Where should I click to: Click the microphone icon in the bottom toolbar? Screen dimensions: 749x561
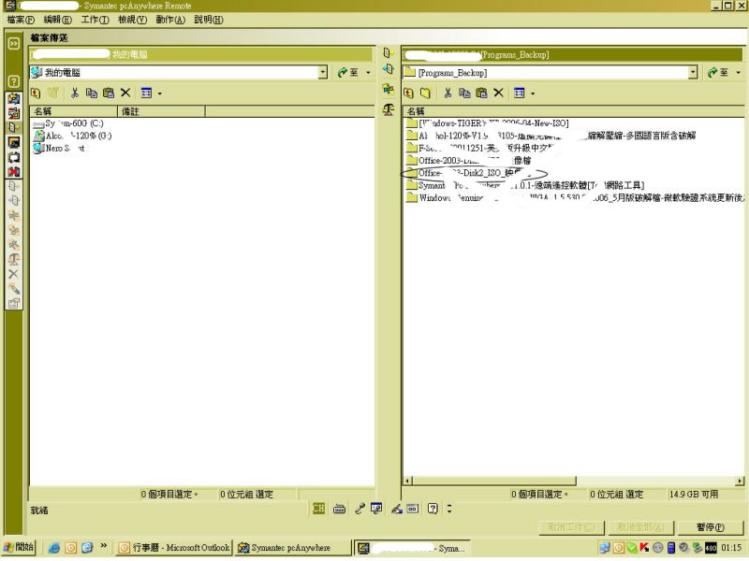click(360, 509)
